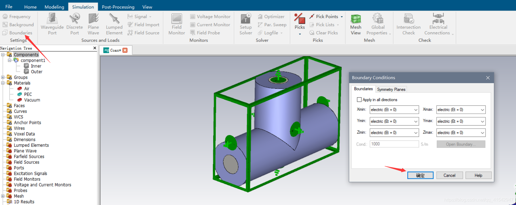516x205 pixels.
Task: Select the Inner solid in tree
Action: pyautogui.click(x=36, y=66)
